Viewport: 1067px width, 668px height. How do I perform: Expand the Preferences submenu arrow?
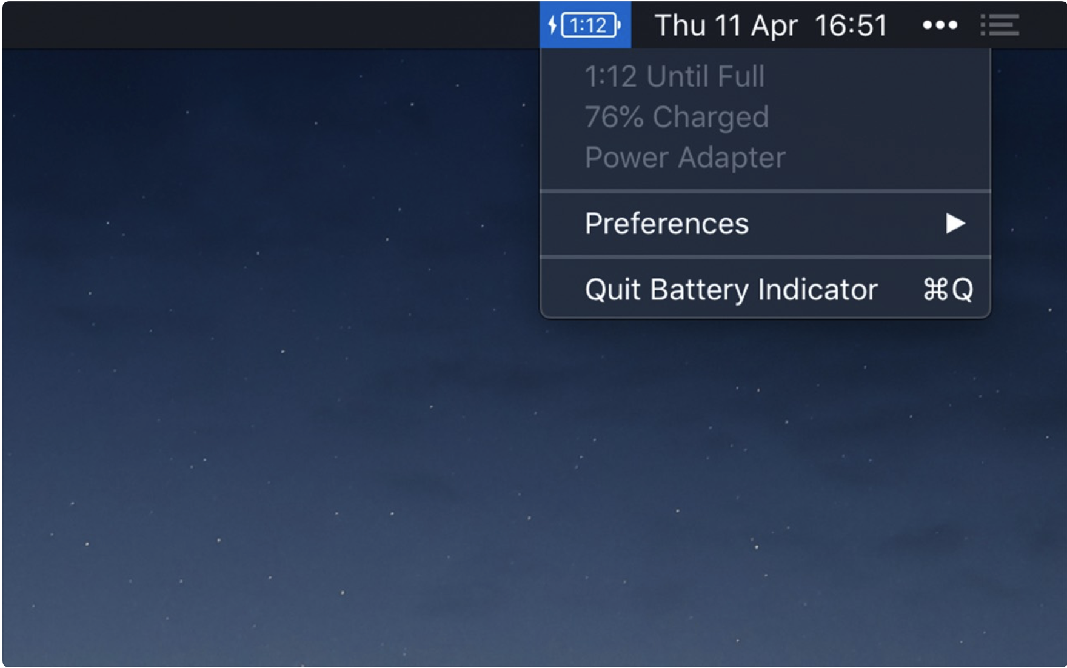tap(955, 224)
